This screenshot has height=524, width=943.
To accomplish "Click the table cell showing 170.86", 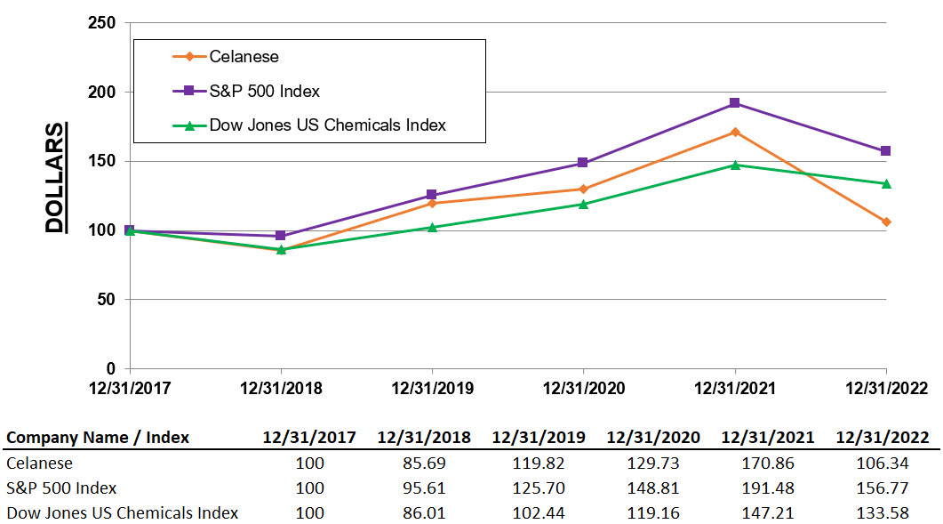I will 767,463.
